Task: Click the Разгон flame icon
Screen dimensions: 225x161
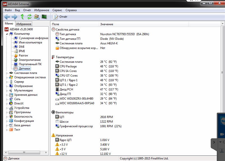Action: (x=16, y=56)
